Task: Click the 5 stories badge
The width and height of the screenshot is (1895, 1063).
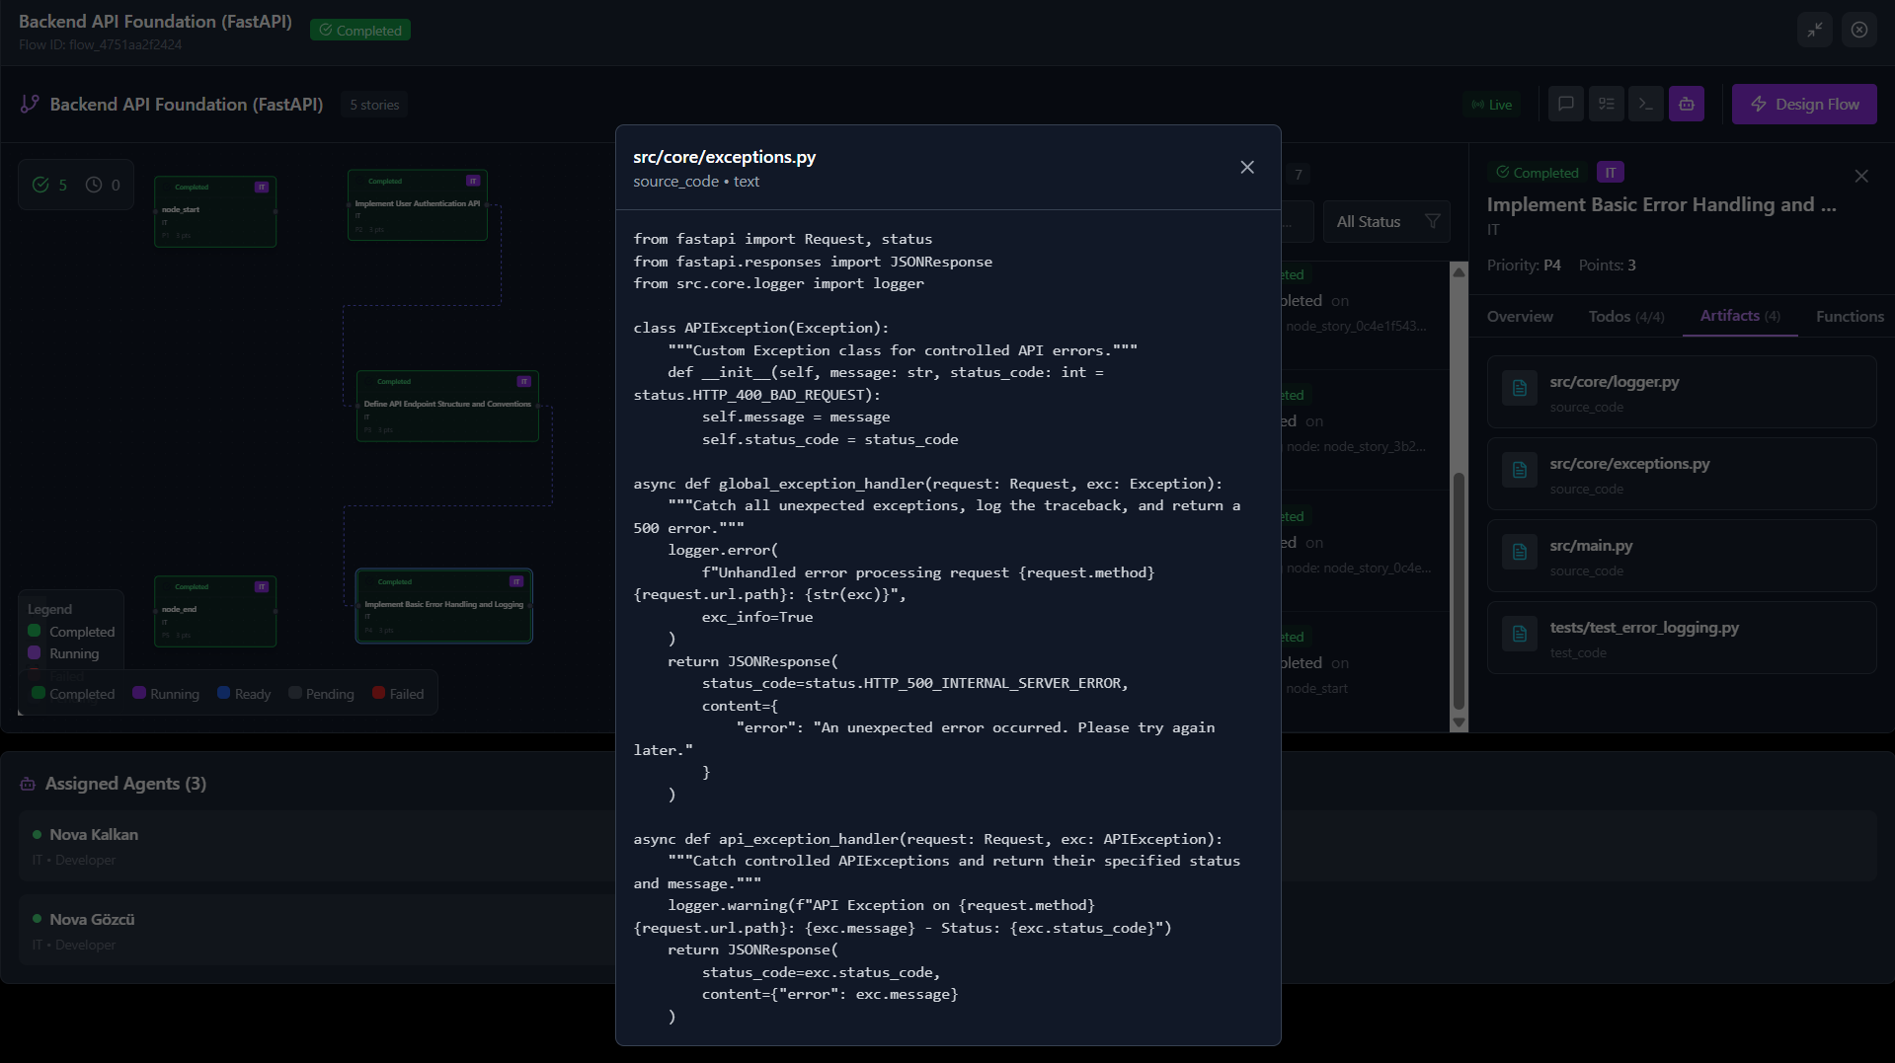Action: pos(374,105)
